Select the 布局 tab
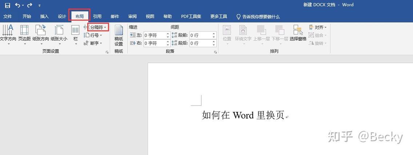The width and height of the screenshot is (413, 155). pyautogui.click(x=80, y=16)
